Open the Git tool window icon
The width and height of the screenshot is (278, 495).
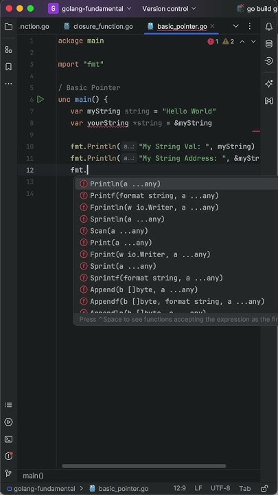pyautogui.click(x=8, y=473)
